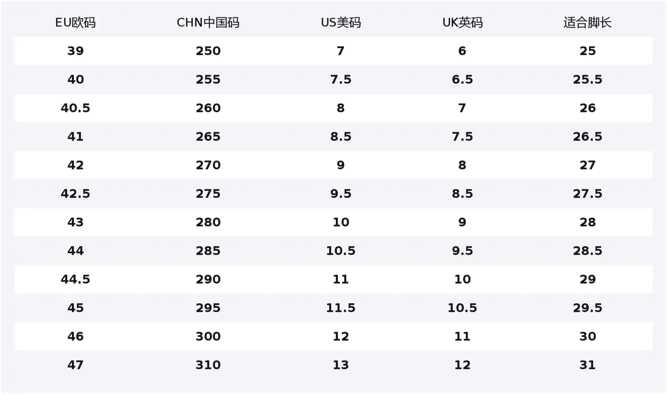The image size is (667, 394).
Task: Select CHN size 265 cell
Action: tap(208, 137)
